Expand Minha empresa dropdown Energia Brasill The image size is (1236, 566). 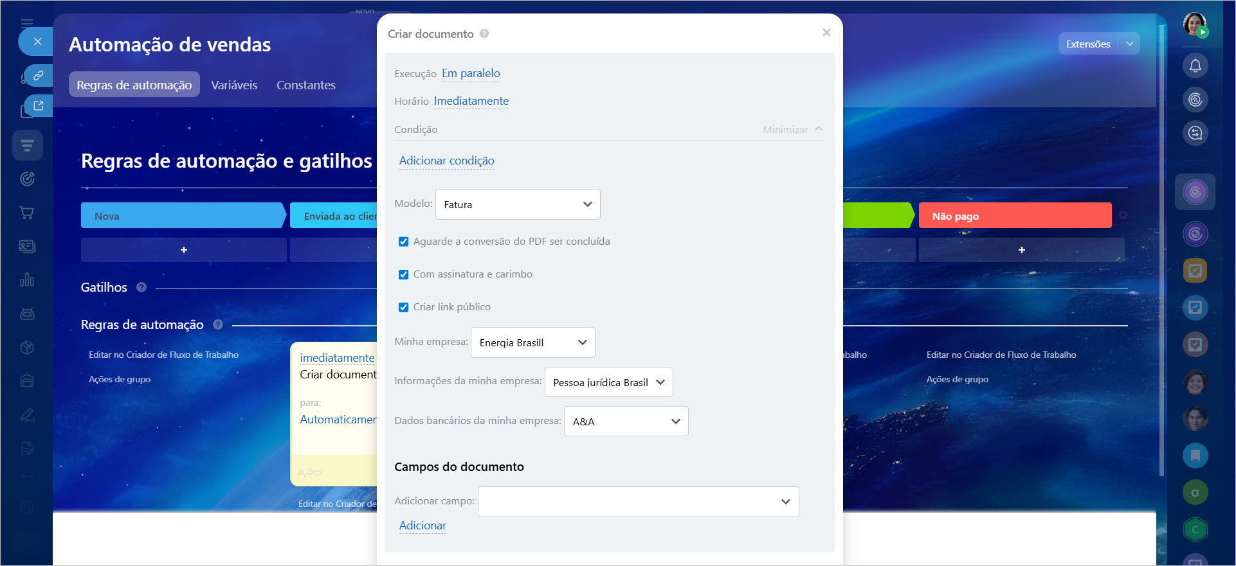pos(532,342)
